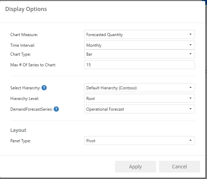Click the Panel Type label text

pos(21,141)
